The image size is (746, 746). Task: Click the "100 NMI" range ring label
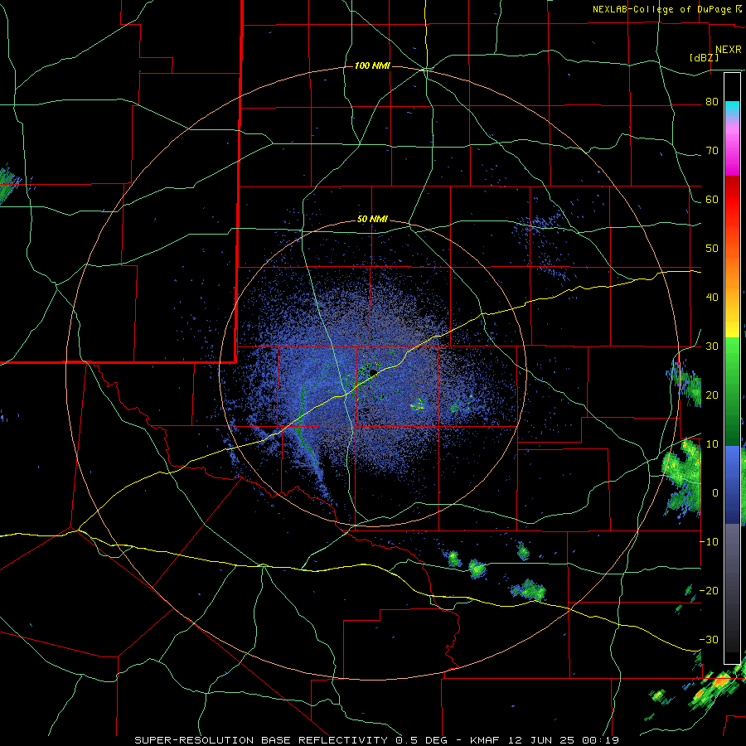(372, 65)
